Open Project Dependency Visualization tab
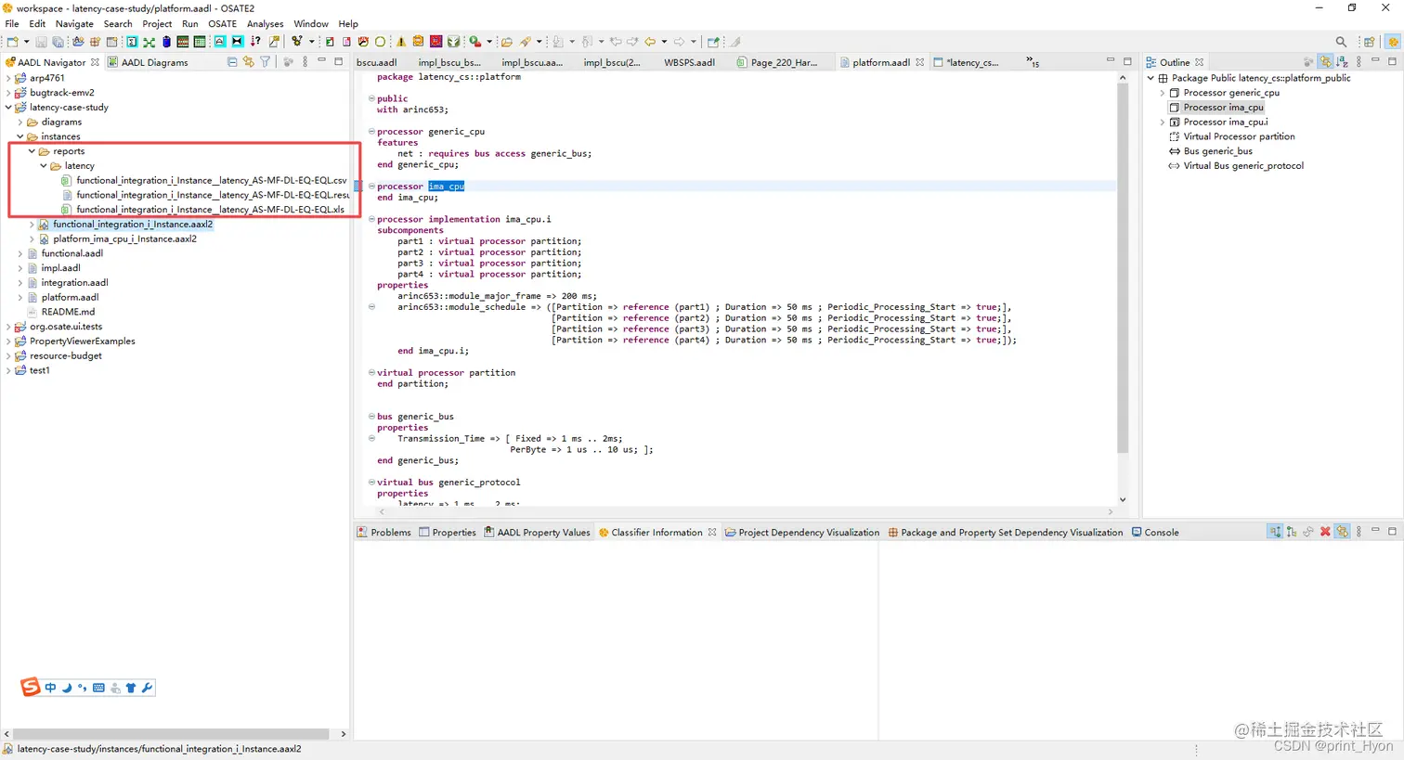 click(x=801, y=532)
